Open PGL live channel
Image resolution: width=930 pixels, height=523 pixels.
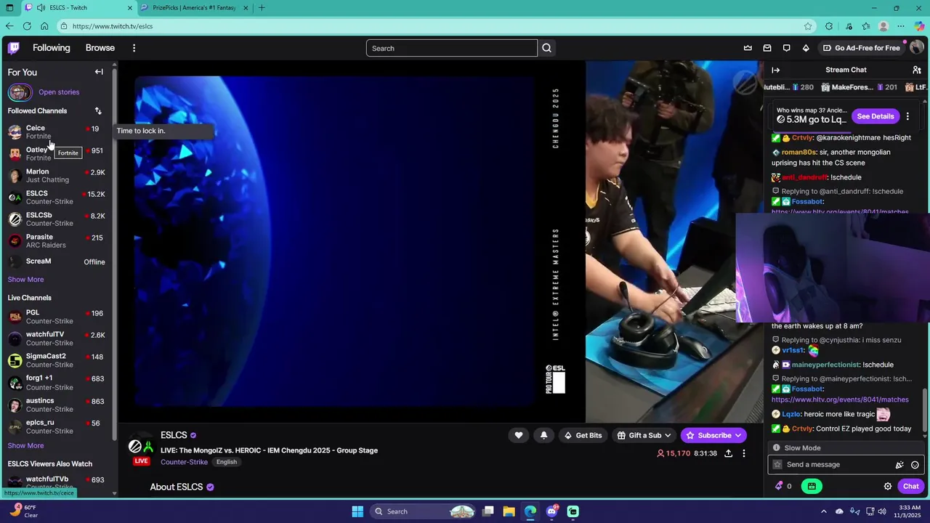pyautogui.click(x=58, y=317)
